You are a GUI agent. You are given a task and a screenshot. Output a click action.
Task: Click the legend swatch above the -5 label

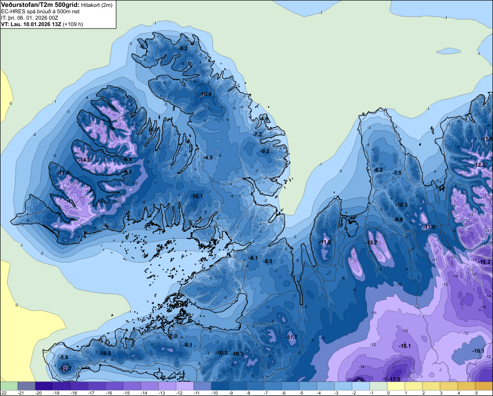tap(308, 386)
